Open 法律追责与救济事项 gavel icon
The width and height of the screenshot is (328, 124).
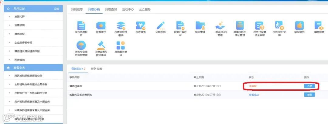point(101,45)
